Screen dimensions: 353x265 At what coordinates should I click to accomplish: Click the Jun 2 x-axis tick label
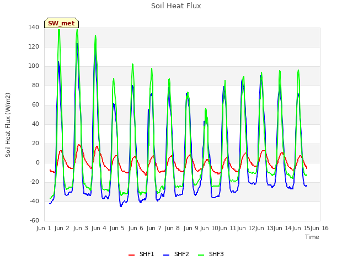(62, 228)
